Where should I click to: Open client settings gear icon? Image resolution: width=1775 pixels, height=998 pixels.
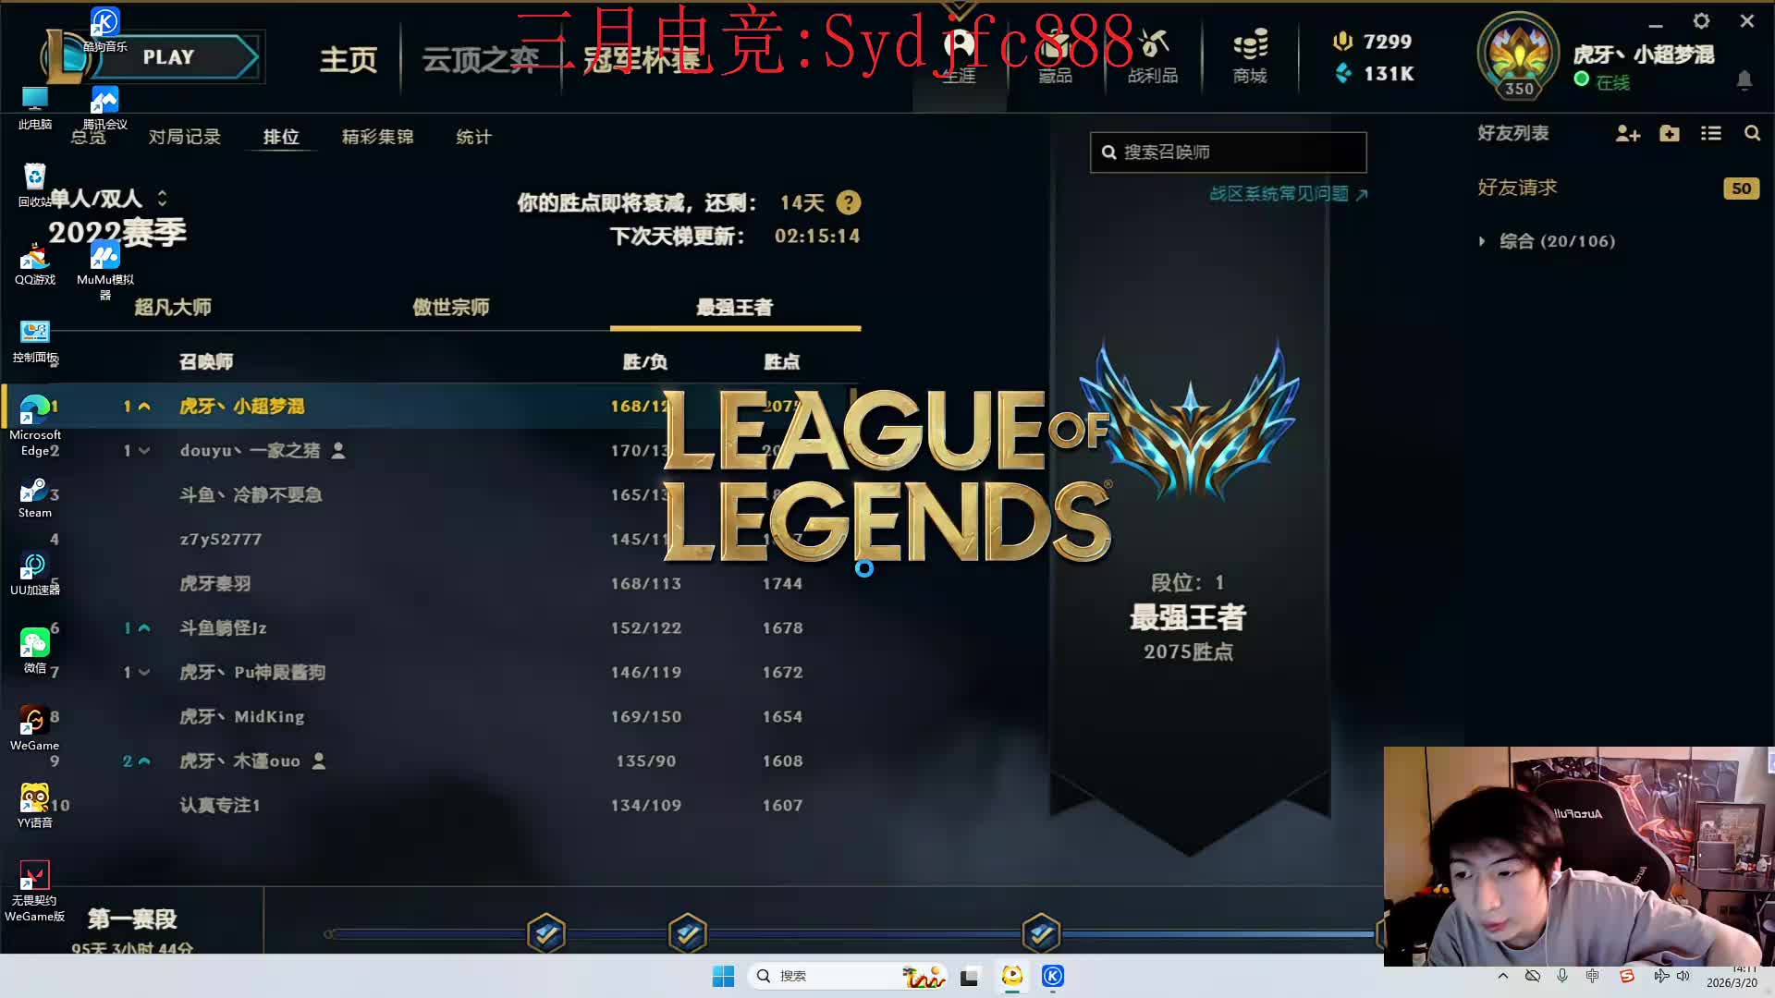(1701, 21)
